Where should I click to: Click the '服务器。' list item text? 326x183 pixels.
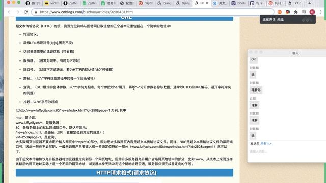(52, 60)
